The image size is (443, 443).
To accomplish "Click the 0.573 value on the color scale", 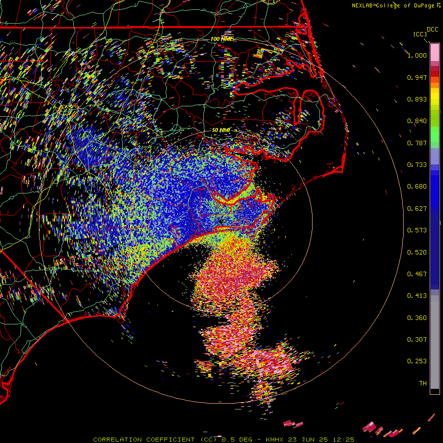I will 417,230.
